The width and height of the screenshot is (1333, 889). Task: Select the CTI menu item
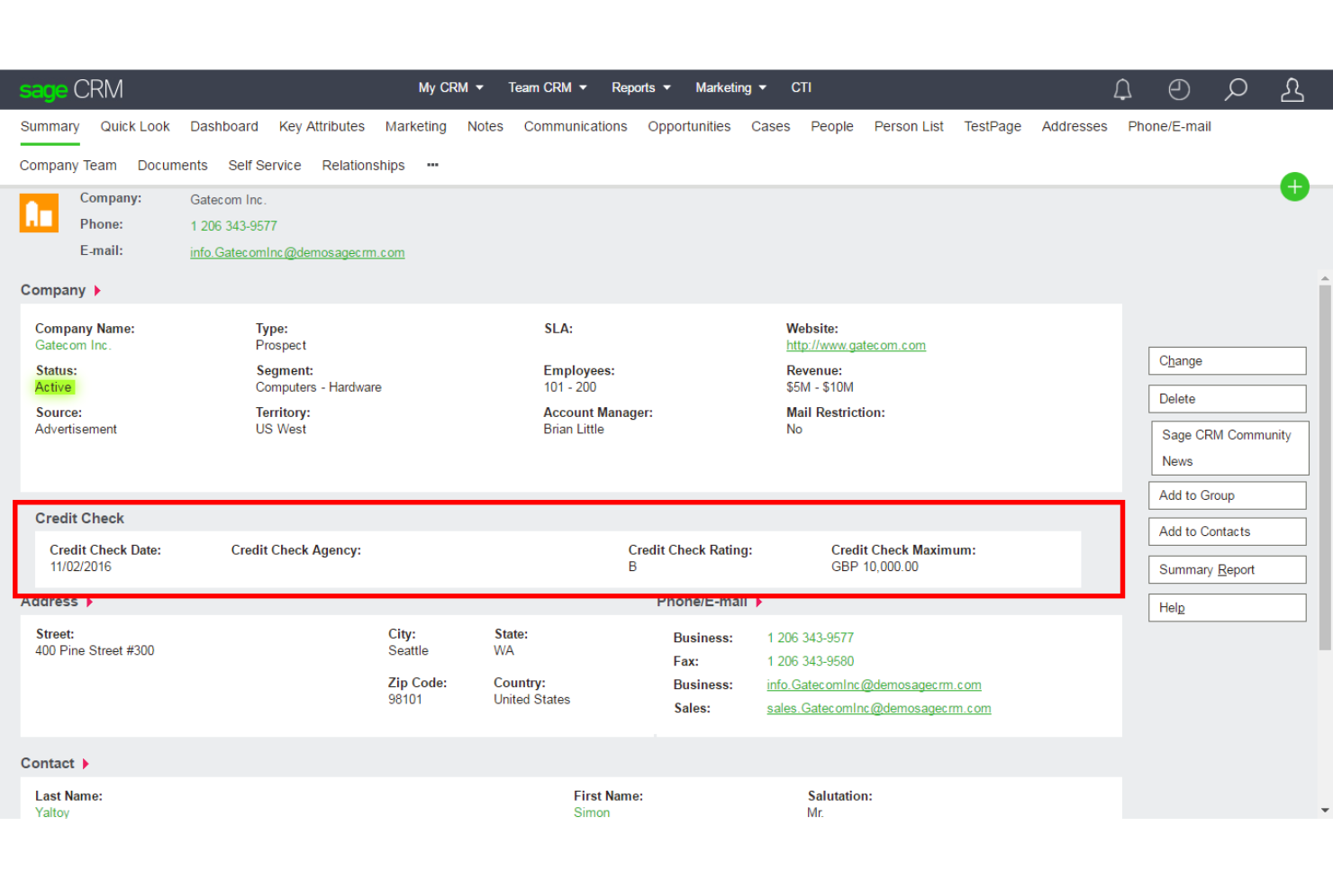(x=801, y=87)
